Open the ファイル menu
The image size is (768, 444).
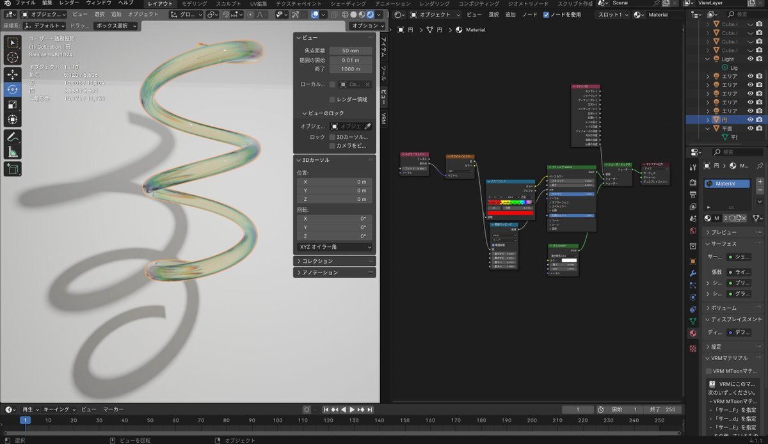(25, 3)
